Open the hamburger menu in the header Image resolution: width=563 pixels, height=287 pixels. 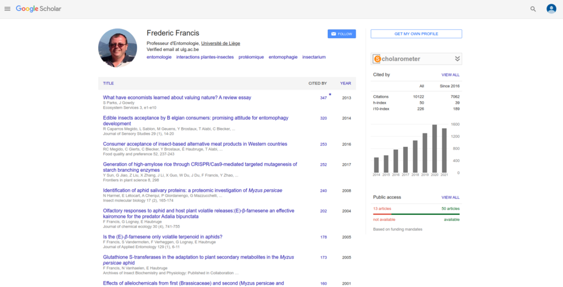pos(7,9)
